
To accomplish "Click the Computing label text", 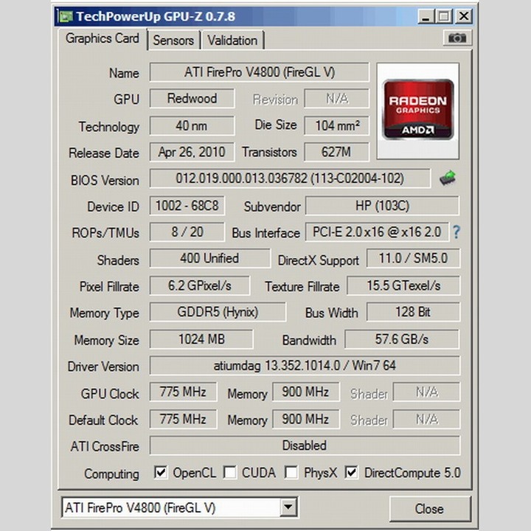I will point(111,473).
